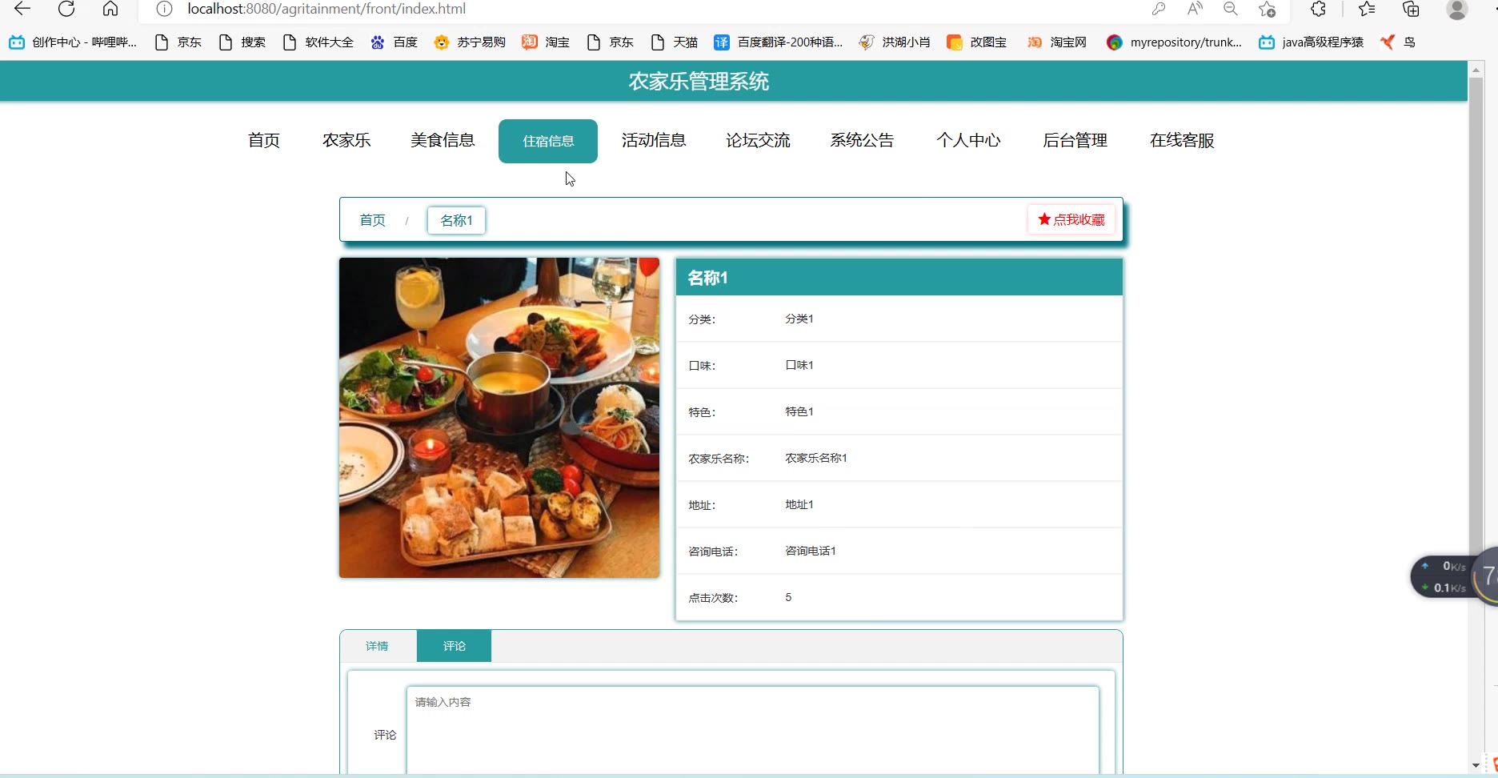The width and height of the screenshot is (1498, 778).
Task: Click the 名称1 detail panel heading
Action: [707, 278]
